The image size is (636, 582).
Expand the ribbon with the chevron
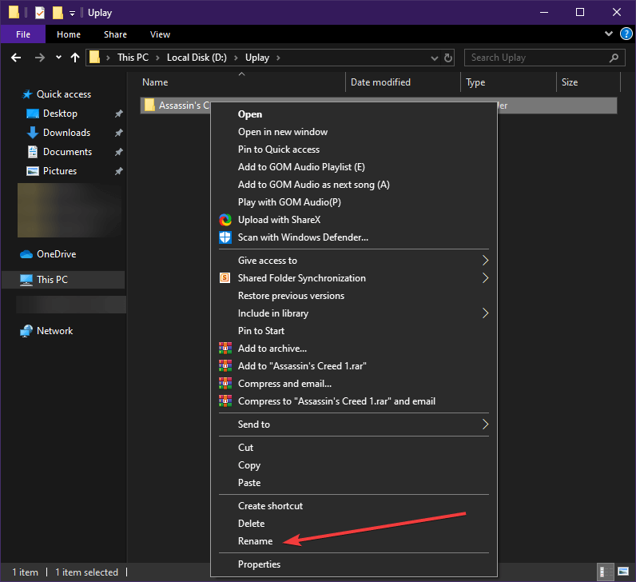[608, 34]
